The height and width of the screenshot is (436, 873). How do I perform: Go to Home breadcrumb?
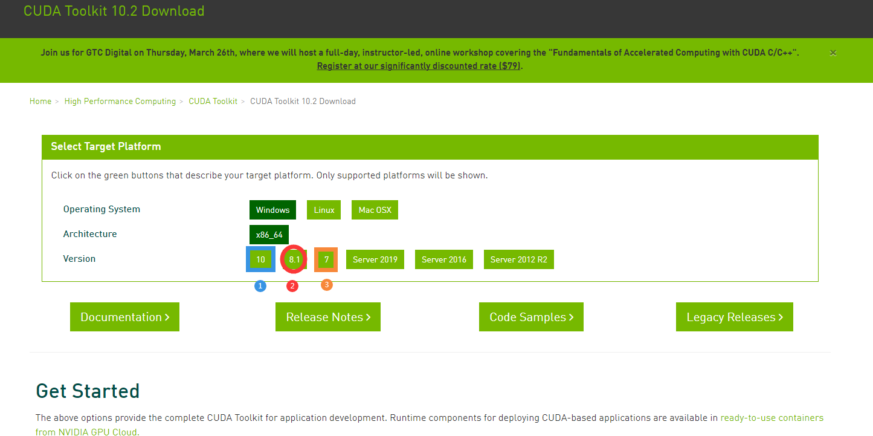(40, 102)
